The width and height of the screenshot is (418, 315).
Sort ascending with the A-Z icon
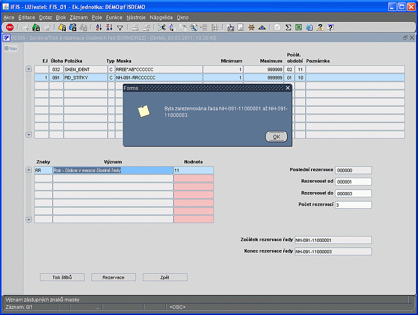[x=99, y=27]
